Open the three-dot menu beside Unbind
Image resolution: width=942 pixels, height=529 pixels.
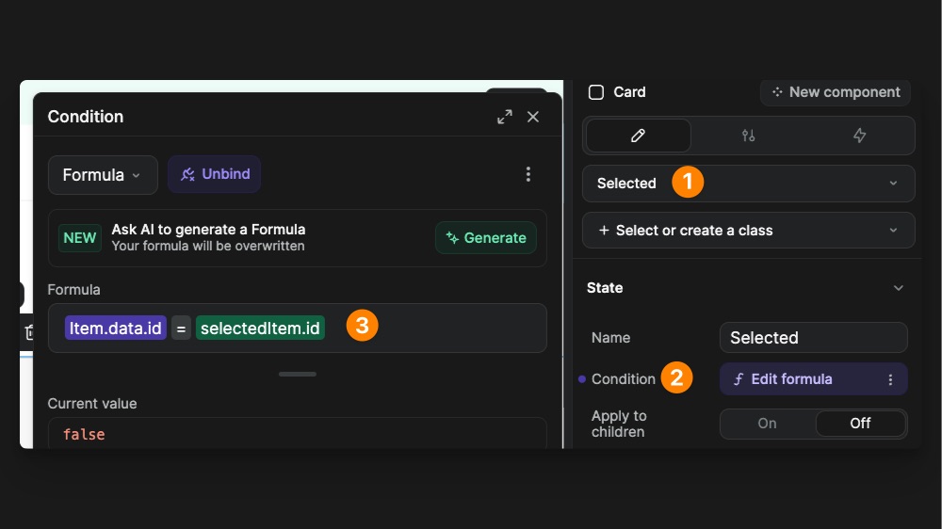point(528,174)
